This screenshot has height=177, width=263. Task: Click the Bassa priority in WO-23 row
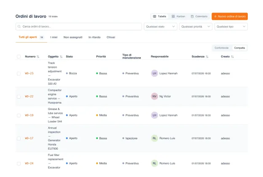(102, 73)
